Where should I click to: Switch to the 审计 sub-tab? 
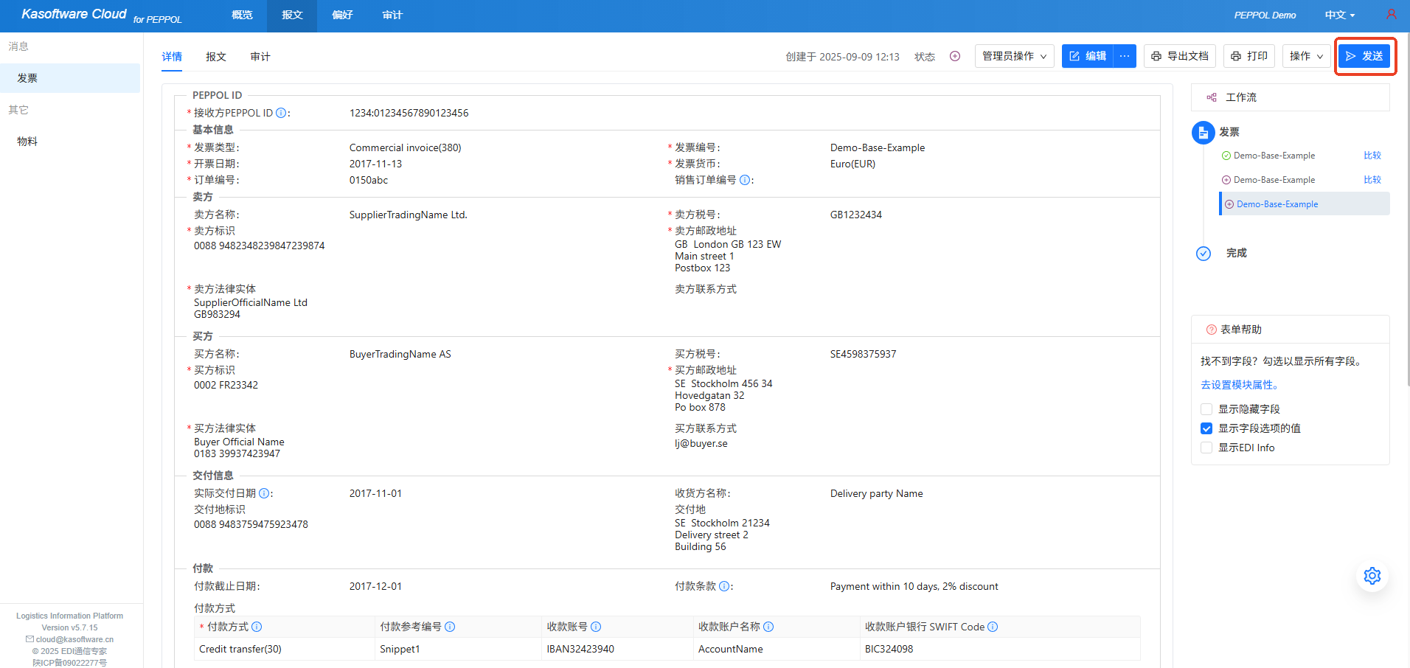(x=260, y=57)
